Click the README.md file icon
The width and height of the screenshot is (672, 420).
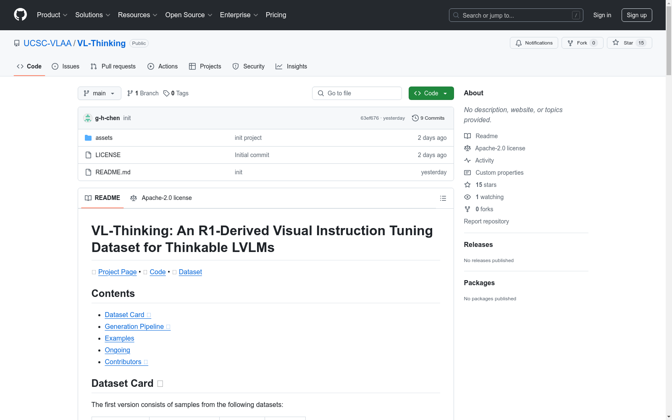(88, 172)
